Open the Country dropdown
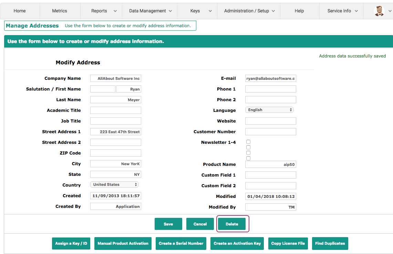 pyautogui.click(x=114, y=184)
